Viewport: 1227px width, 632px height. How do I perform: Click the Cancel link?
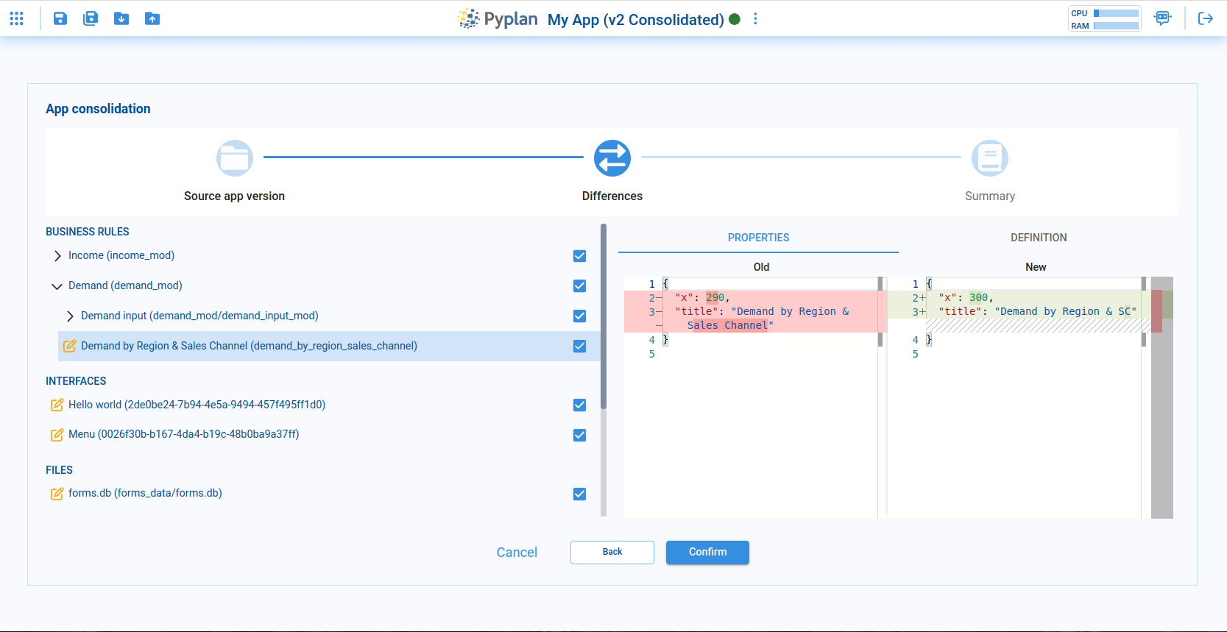(x=517, y=553)
